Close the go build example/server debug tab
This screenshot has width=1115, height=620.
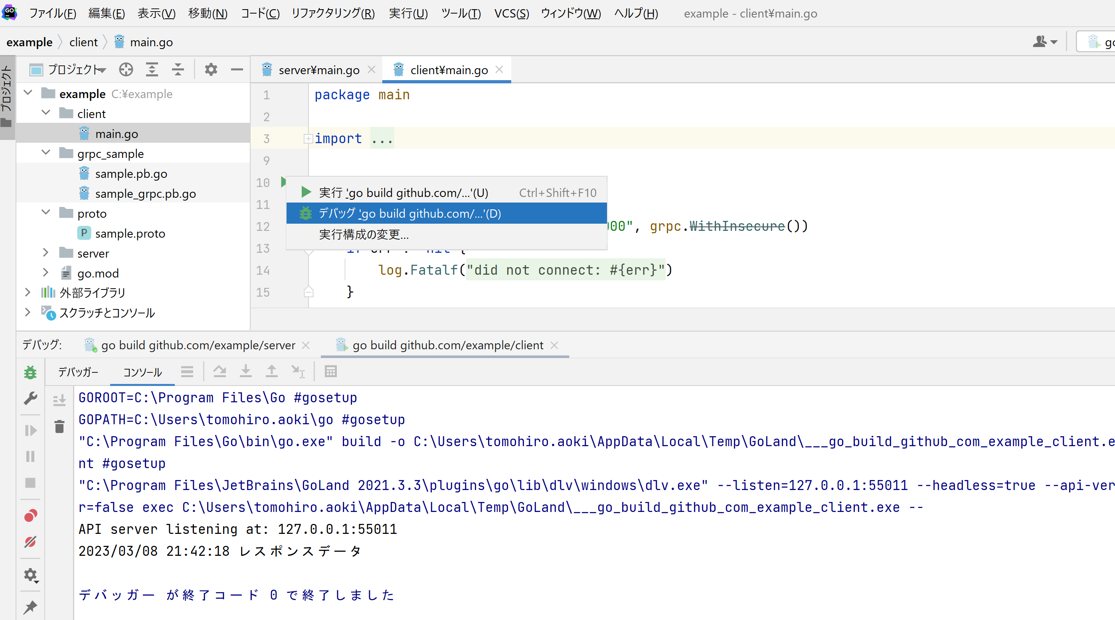pyautogui.click(x=306, y=345)
